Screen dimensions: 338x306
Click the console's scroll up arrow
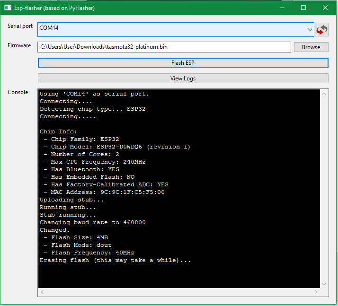324,93
